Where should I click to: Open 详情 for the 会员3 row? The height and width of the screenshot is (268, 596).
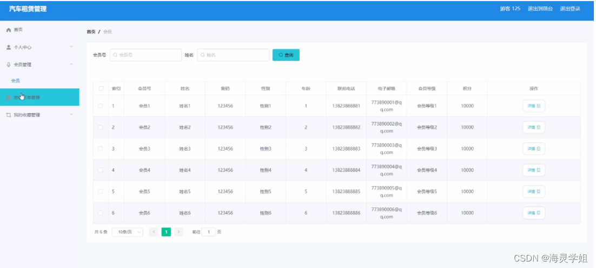click(x=534, y=148)
